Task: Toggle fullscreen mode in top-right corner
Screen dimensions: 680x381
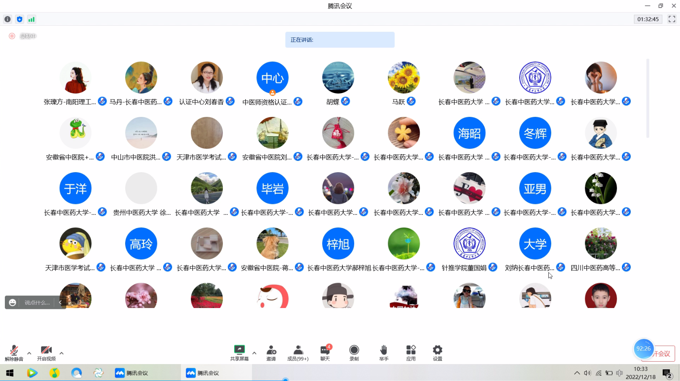Action: point(672,19)
